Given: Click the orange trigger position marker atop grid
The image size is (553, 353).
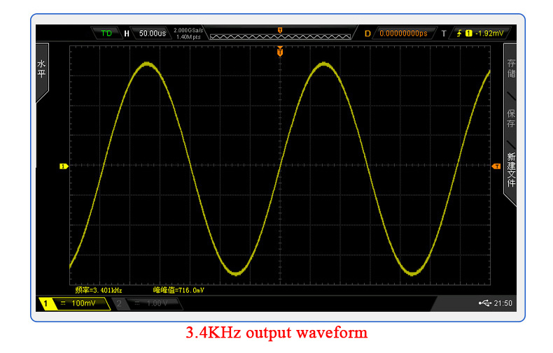Looking at the screenshot, I should 280,52.
